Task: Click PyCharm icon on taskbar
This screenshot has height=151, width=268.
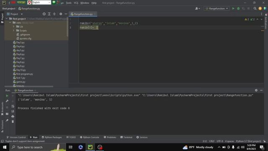Action: pyautogui.click(x=90, y=147)
